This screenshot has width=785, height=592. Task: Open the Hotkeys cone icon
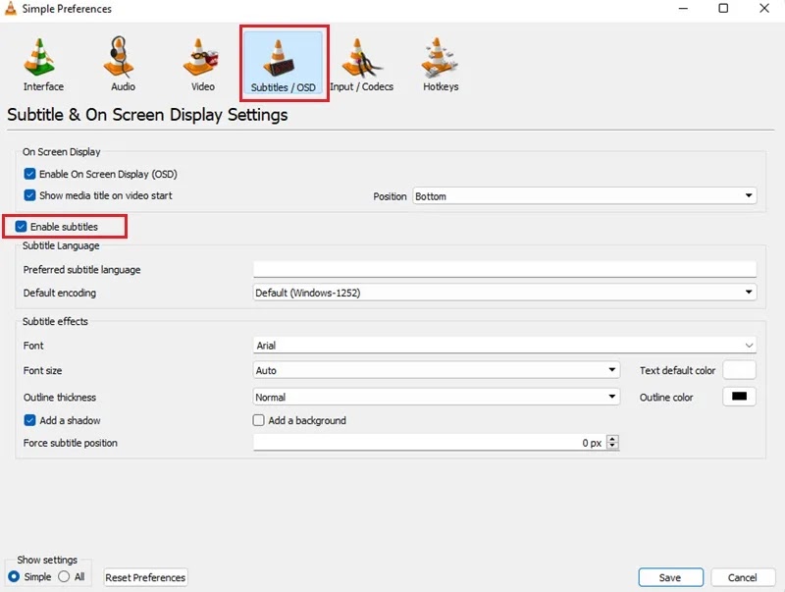tap(440, 57)
